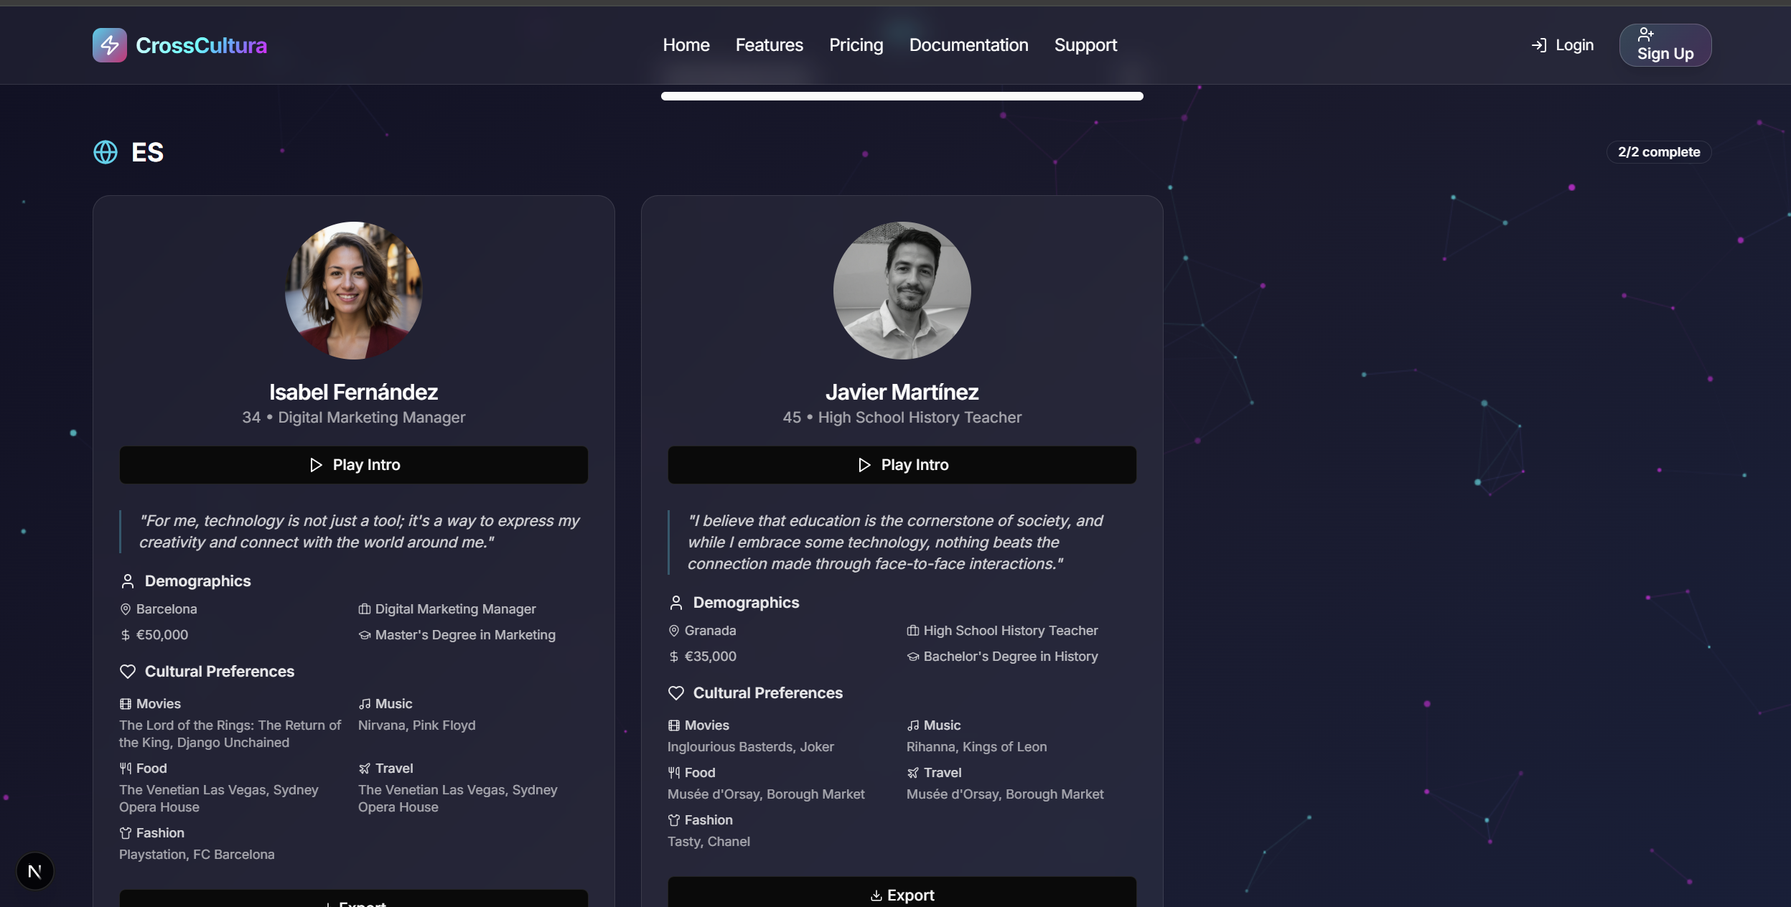The height and width of the screenshot is (907, 1791).
Task: Click the airplane Travel icon on Javier's card
Action: pyautogui.click(x=912, y=773)
